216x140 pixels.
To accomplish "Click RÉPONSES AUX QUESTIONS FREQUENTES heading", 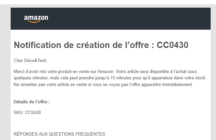I will [60, 134].
